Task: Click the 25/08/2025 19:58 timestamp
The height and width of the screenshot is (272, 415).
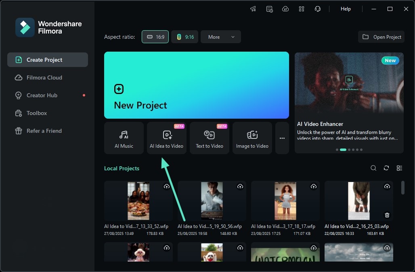Action: [x=193, y=234]
